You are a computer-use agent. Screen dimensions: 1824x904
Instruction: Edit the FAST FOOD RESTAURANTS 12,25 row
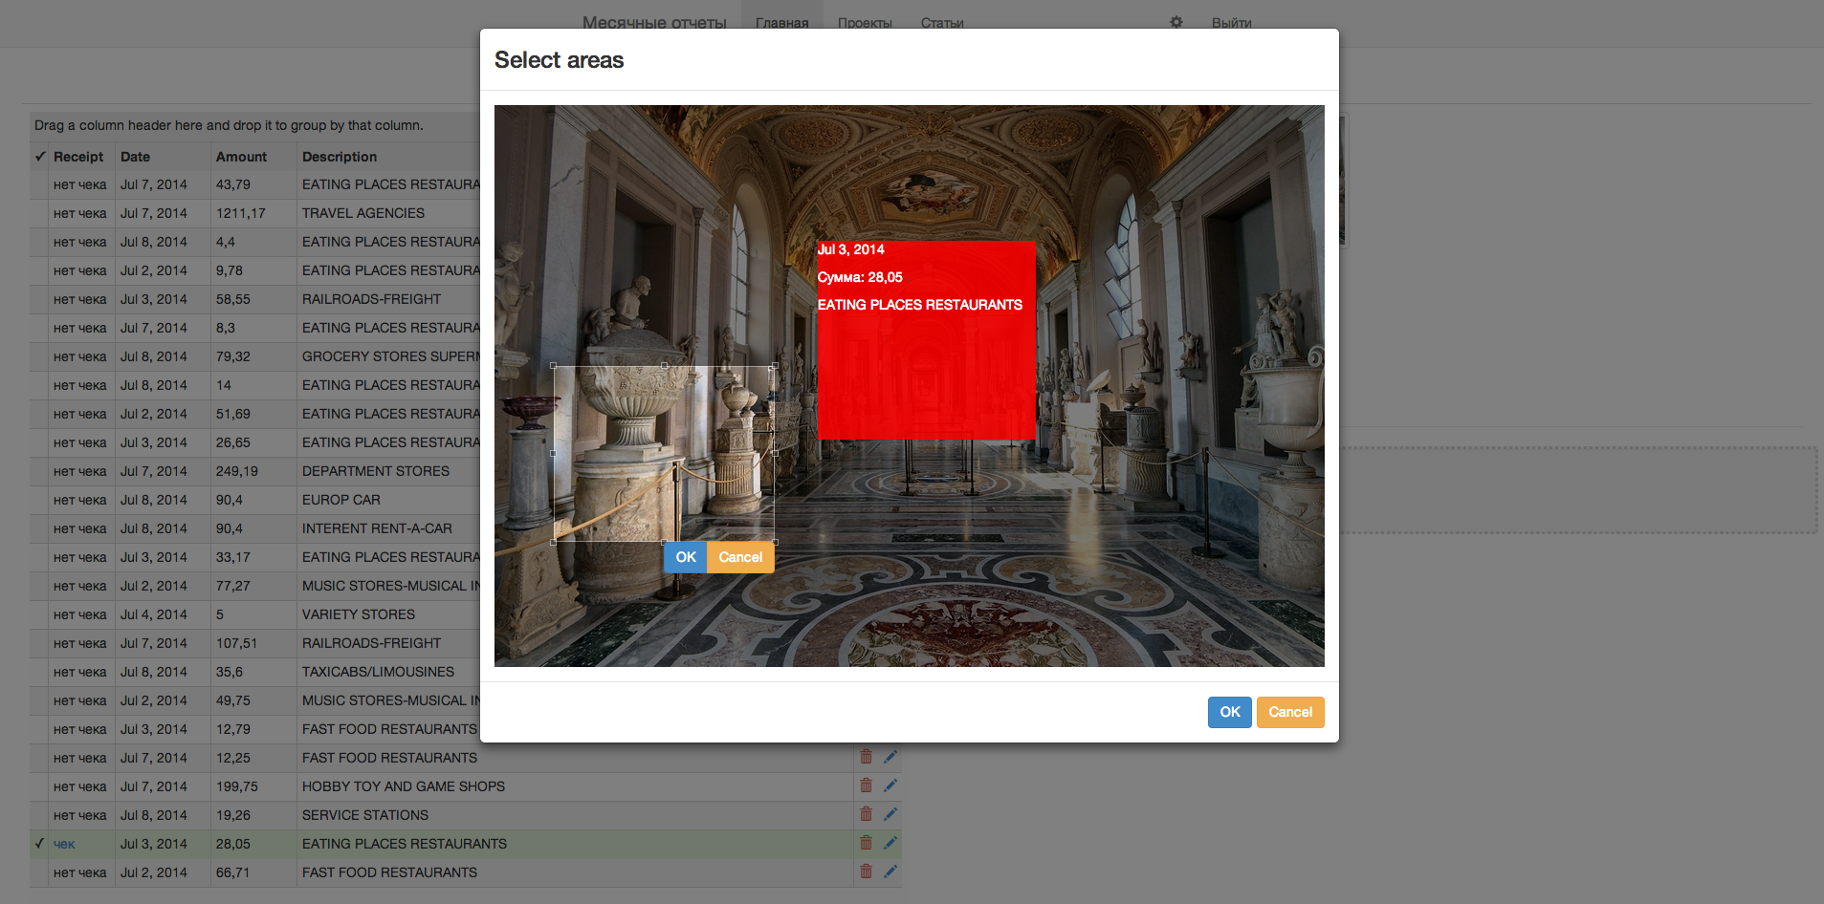[x=890, y=757]
